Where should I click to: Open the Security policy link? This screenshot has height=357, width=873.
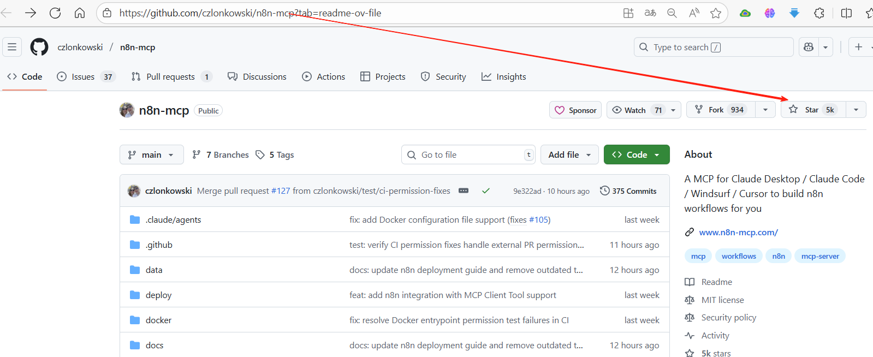[x=721, y=317]
